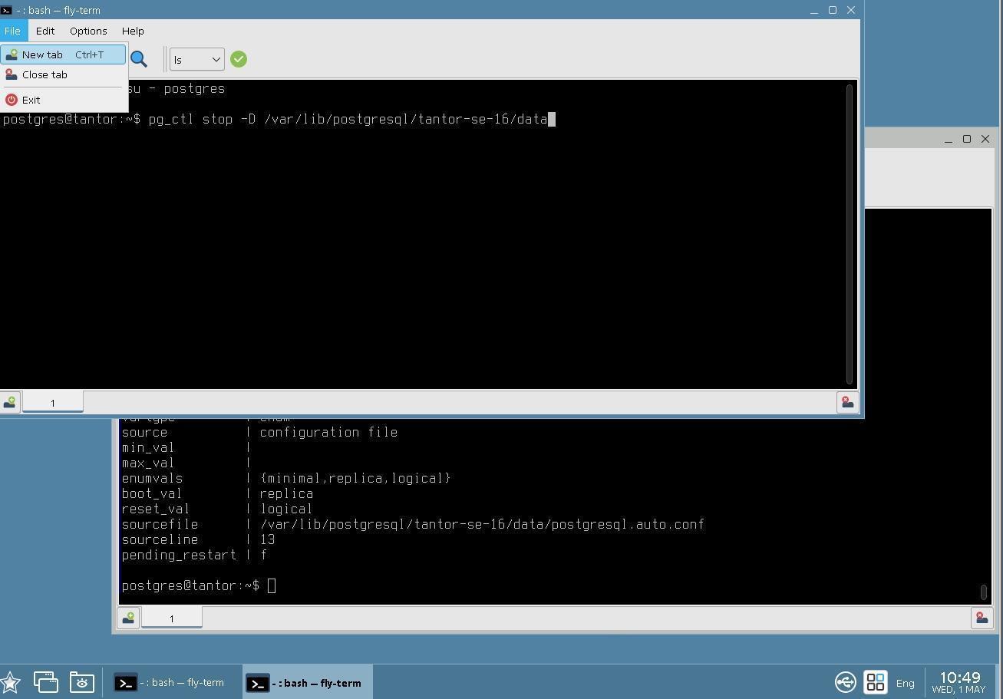Viewport: 1003px width, 699px height.
Task: Click add-tab icon in front terminal's tab bar
Action: 10,403
